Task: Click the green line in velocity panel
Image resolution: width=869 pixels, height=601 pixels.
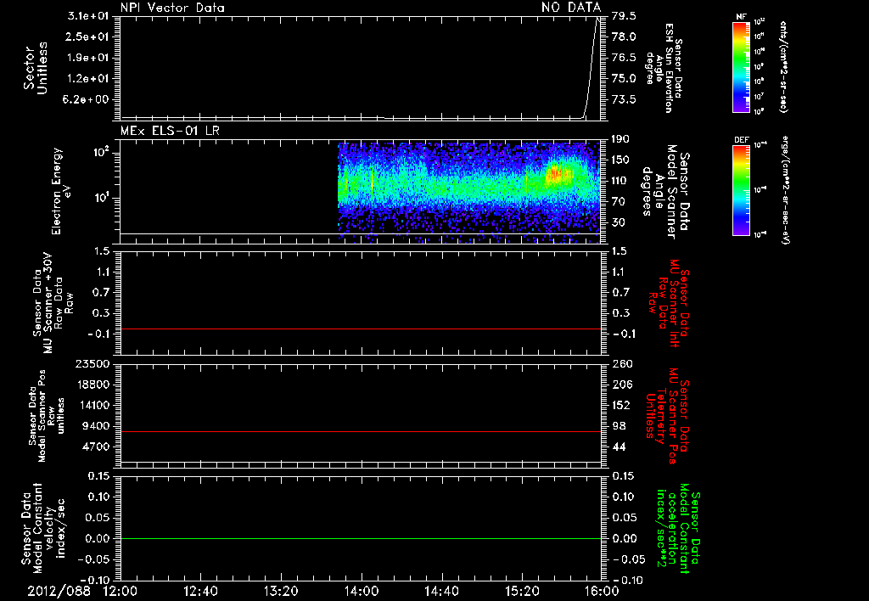Action: (361, 538)
